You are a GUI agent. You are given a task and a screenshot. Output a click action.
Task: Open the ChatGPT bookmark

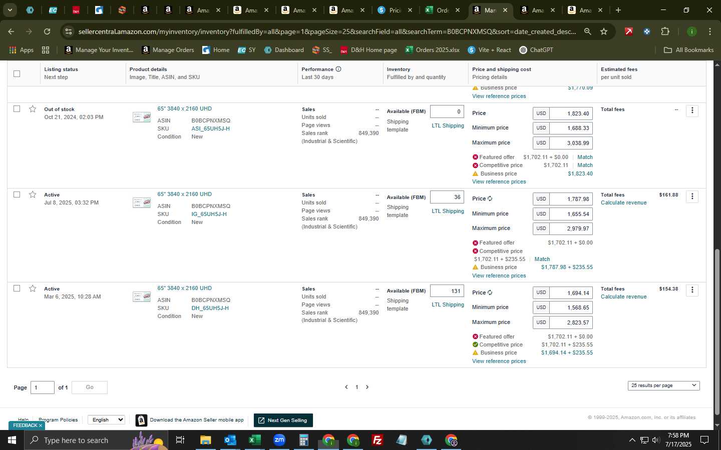pyautogui.click(x=536, y=50)
